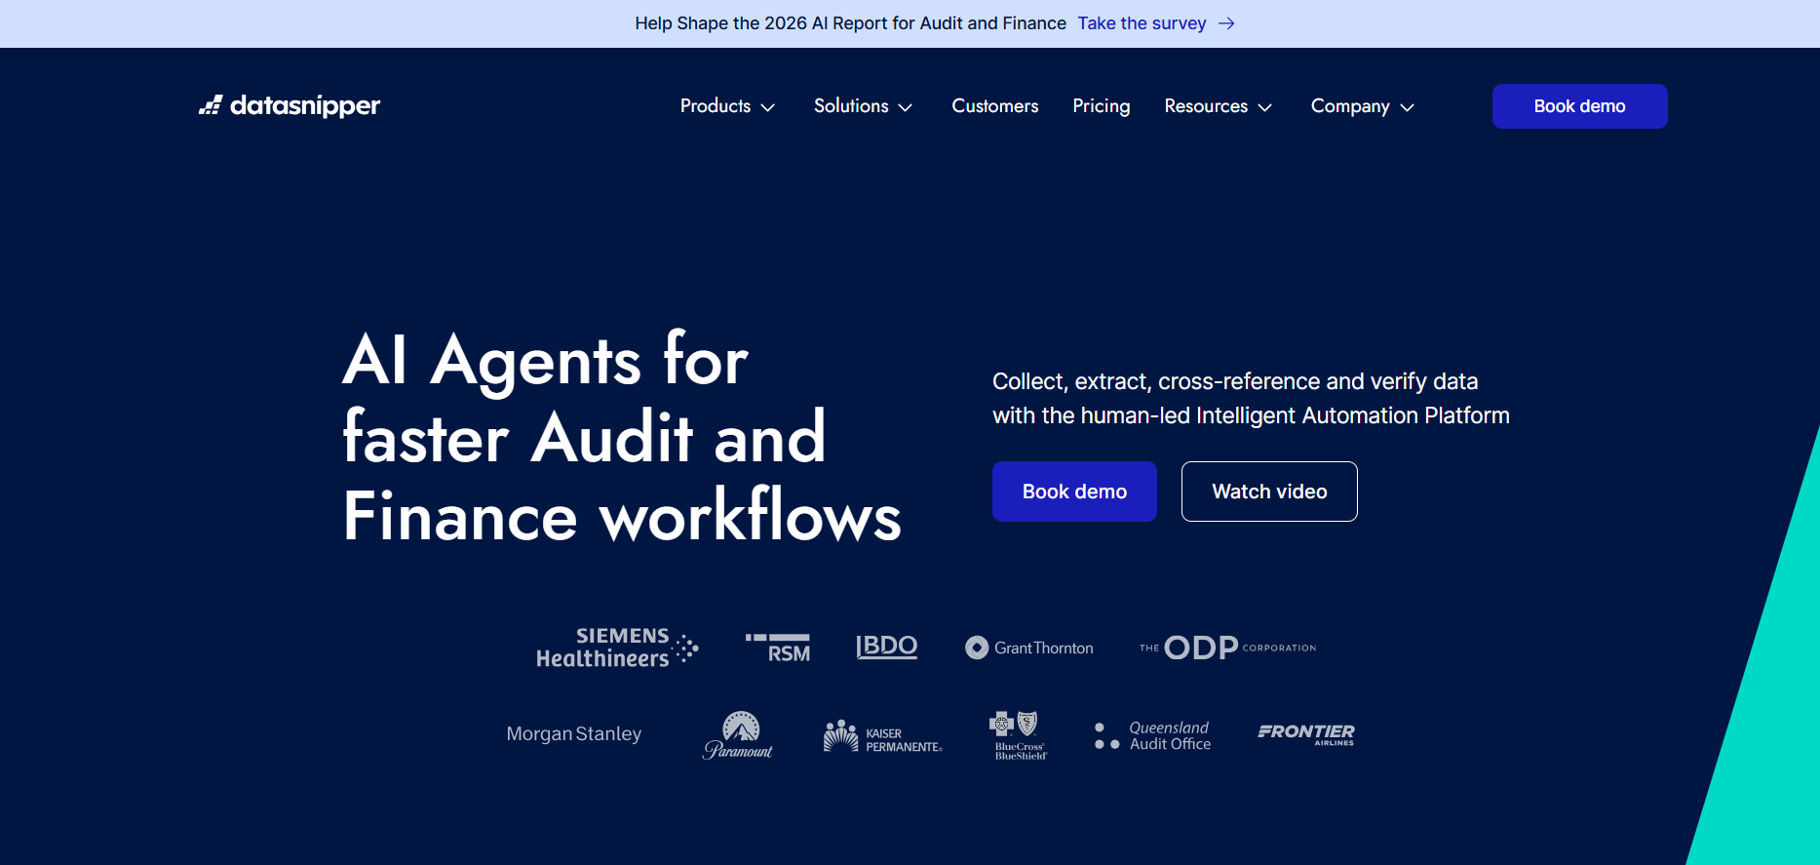The image size is (1820, 865).
Task: Click the arrow icon after Take the survey
Action: tap(1226, 23)
